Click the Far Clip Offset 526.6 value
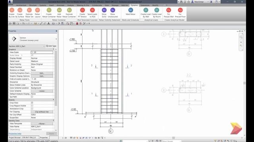Image resolution: width=254 pixels, height=142 pixels. (42, 115)
